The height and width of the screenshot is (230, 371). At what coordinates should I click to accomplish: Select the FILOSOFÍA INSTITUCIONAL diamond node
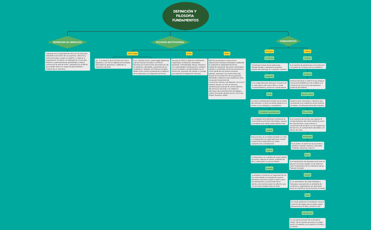[170, 42]
